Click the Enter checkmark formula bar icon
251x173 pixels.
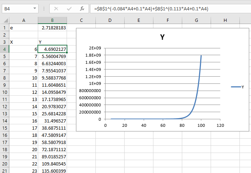click(x=69, y=9)
